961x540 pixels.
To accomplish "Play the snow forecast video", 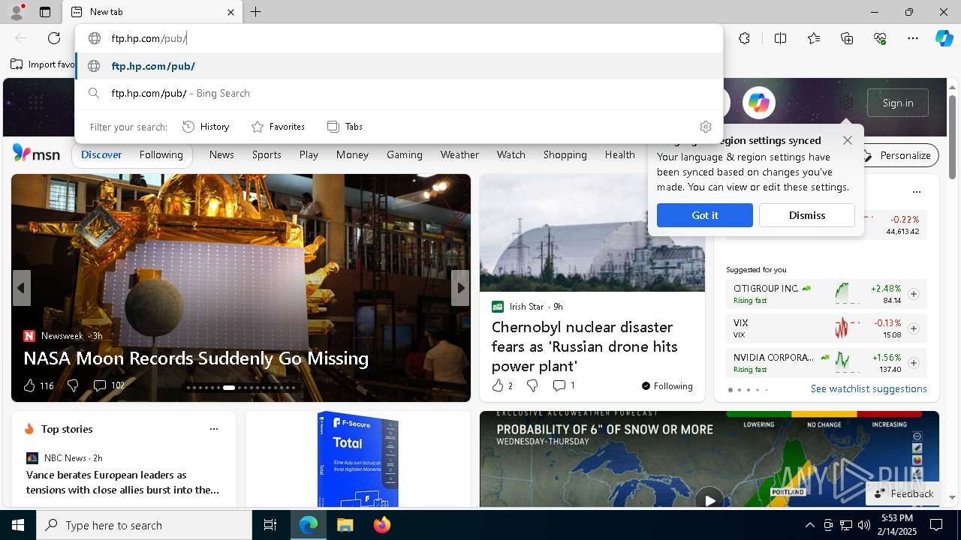I will tap(709, 499).
